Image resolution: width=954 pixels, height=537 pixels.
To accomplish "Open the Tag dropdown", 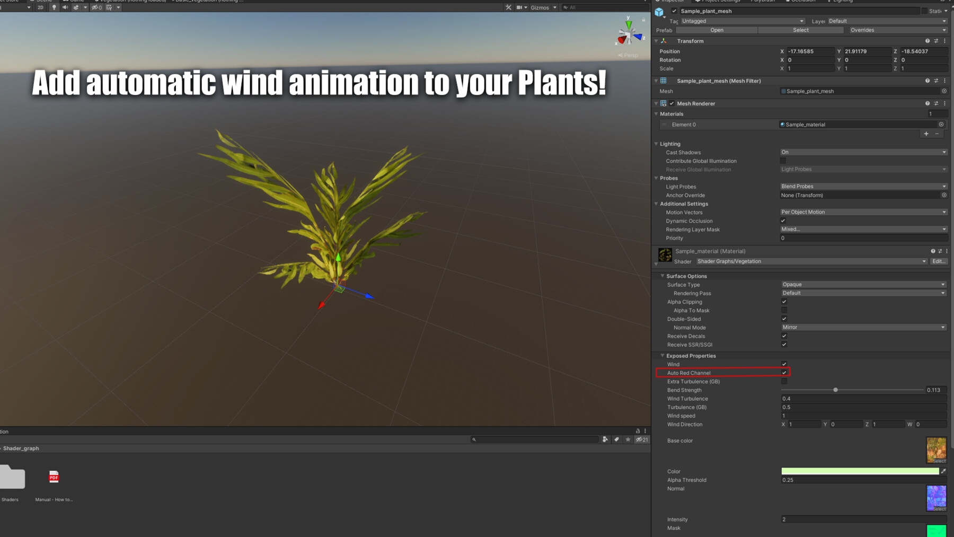I will pyautogui.click(x=743, y=21).
